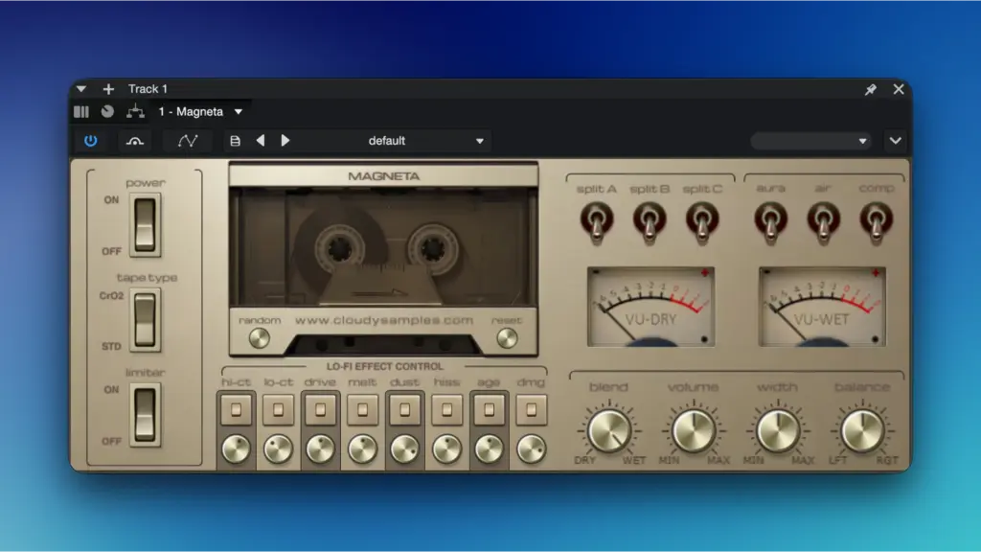Go to previous preset arrow
This screenshot has width=981, height=552.
pos(261,140)
